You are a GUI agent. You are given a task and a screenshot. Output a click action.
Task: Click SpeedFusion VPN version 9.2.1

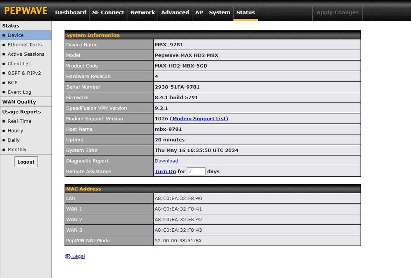tap(161, 108)
